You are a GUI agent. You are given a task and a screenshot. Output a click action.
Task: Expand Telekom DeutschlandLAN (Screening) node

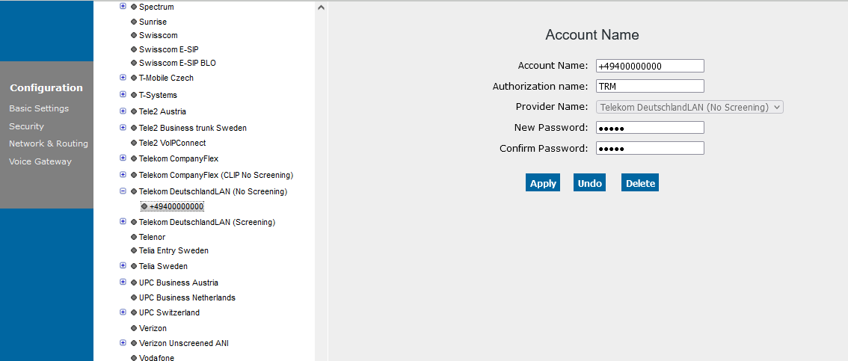123,221
